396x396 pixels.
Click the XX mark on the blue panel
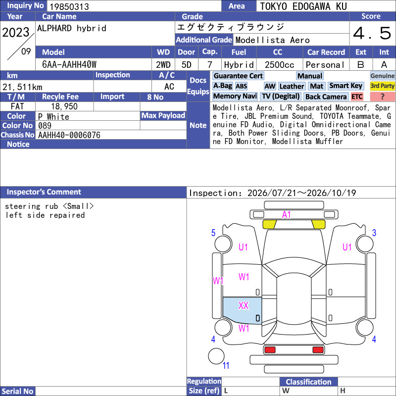coord(244,305)
